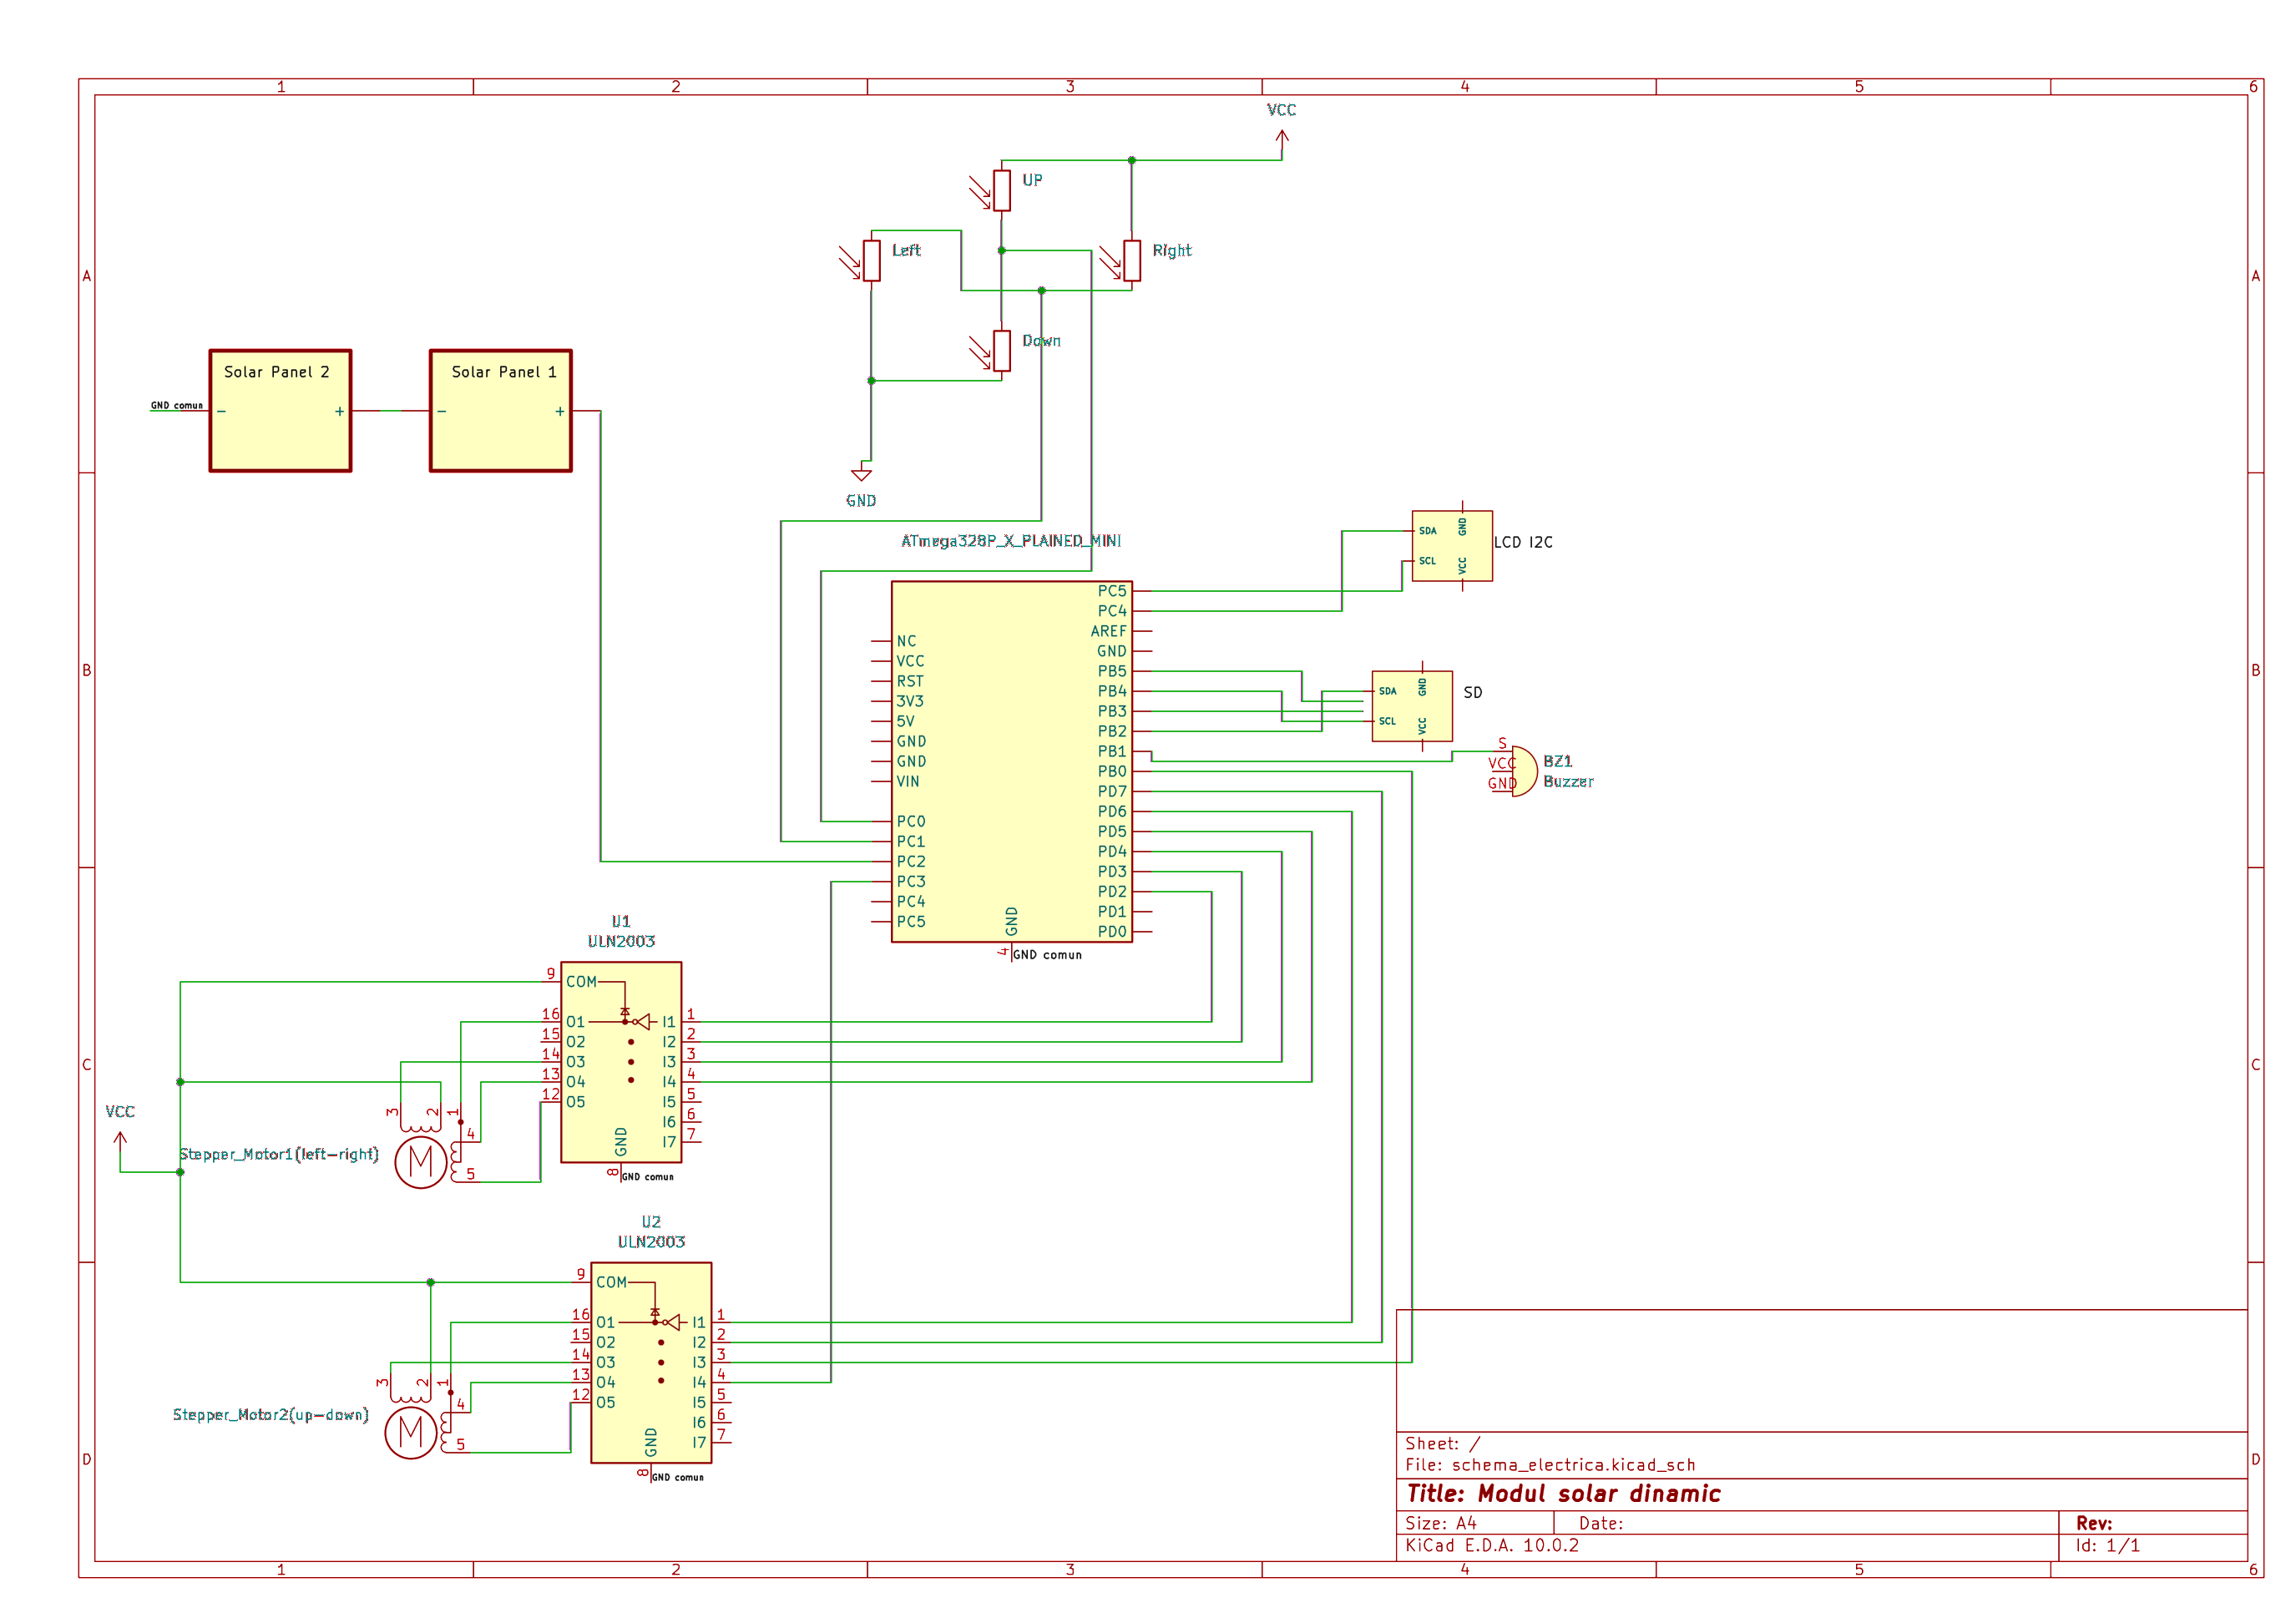2296x1623 pixels.
Task: Click the 'LCD I2C' text label
Action: click(1523, 542)
